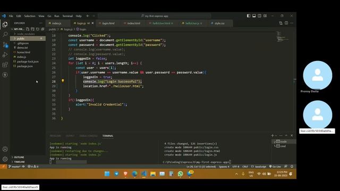Viewport: 340px width, 191px height.
Task: Expand the TIMELINE section
Action: [19, 162]
